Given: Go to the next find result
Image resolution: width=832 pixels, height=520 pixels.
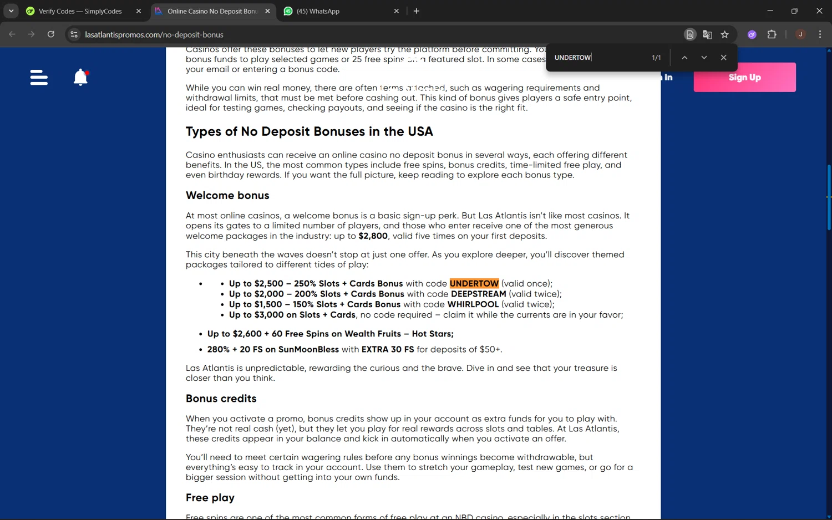Looking at the screenshot, I should tap(704, 58).
